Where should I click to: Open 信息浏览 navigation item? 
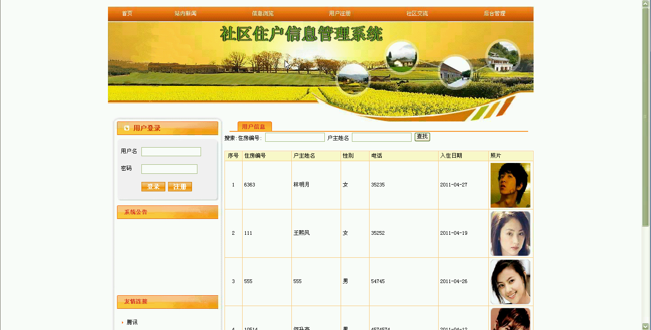pyautogui.click(x=262, y=14)
